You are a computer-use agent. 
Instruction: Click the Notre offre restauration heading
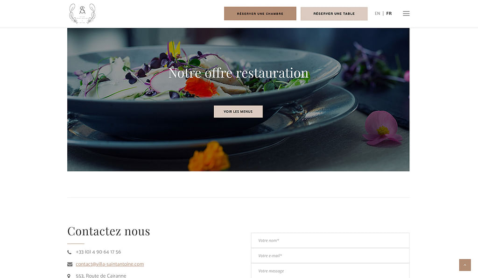pyautogui.click(x=239, y=73)
